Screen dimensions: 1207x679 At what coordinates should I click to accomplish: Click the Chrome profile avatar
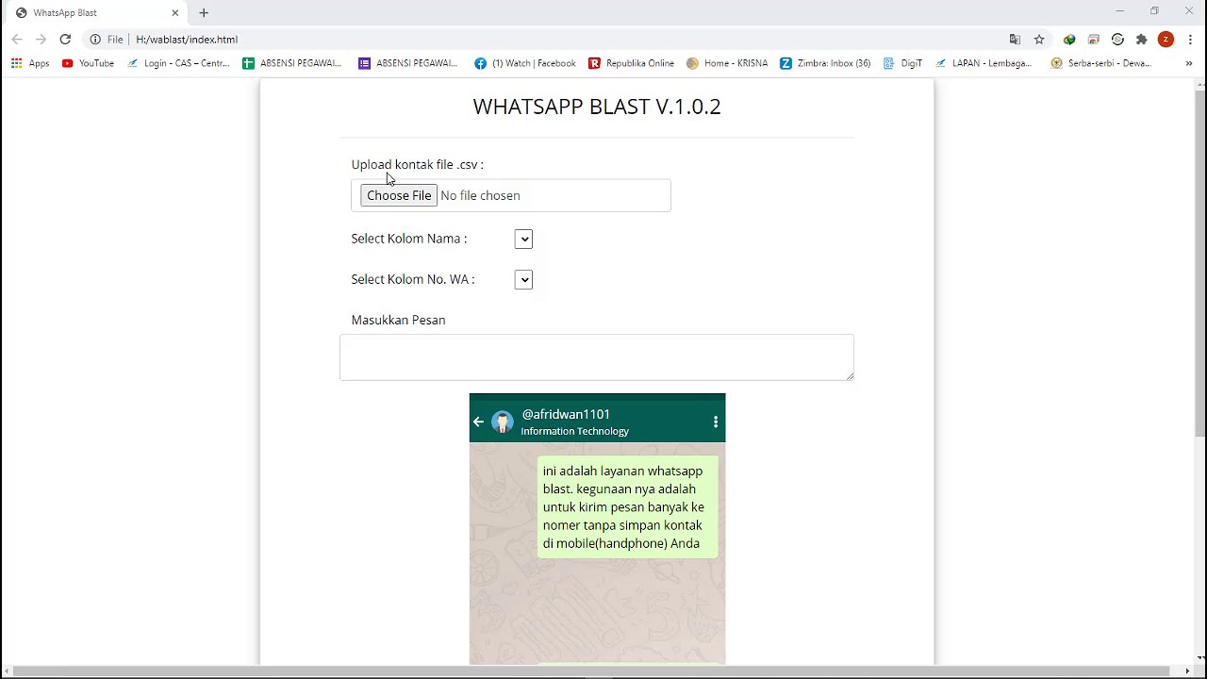(x=1166, y=40)
